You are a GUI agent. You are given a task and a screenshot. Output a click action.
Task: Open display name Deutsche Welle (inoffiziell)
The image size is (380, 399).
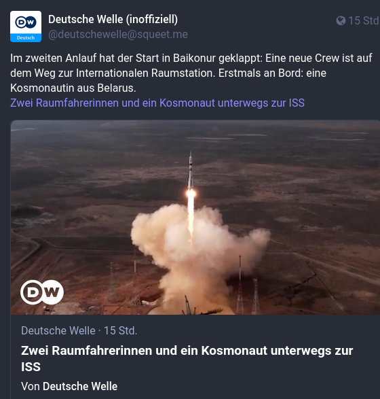pos(113,19)
